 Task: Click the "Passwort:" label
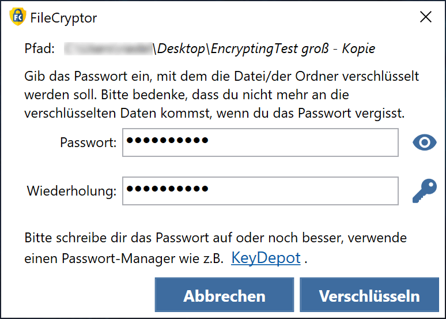pos(88,142)
